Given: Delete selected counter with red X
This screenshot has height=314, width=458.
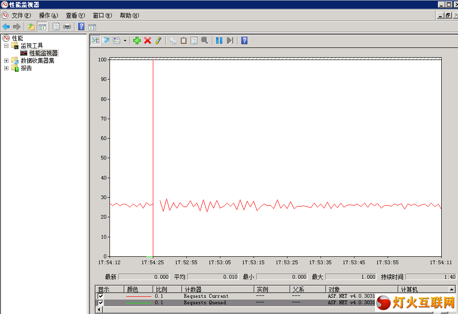Looking at the screenshot, I should coord(148,40).
